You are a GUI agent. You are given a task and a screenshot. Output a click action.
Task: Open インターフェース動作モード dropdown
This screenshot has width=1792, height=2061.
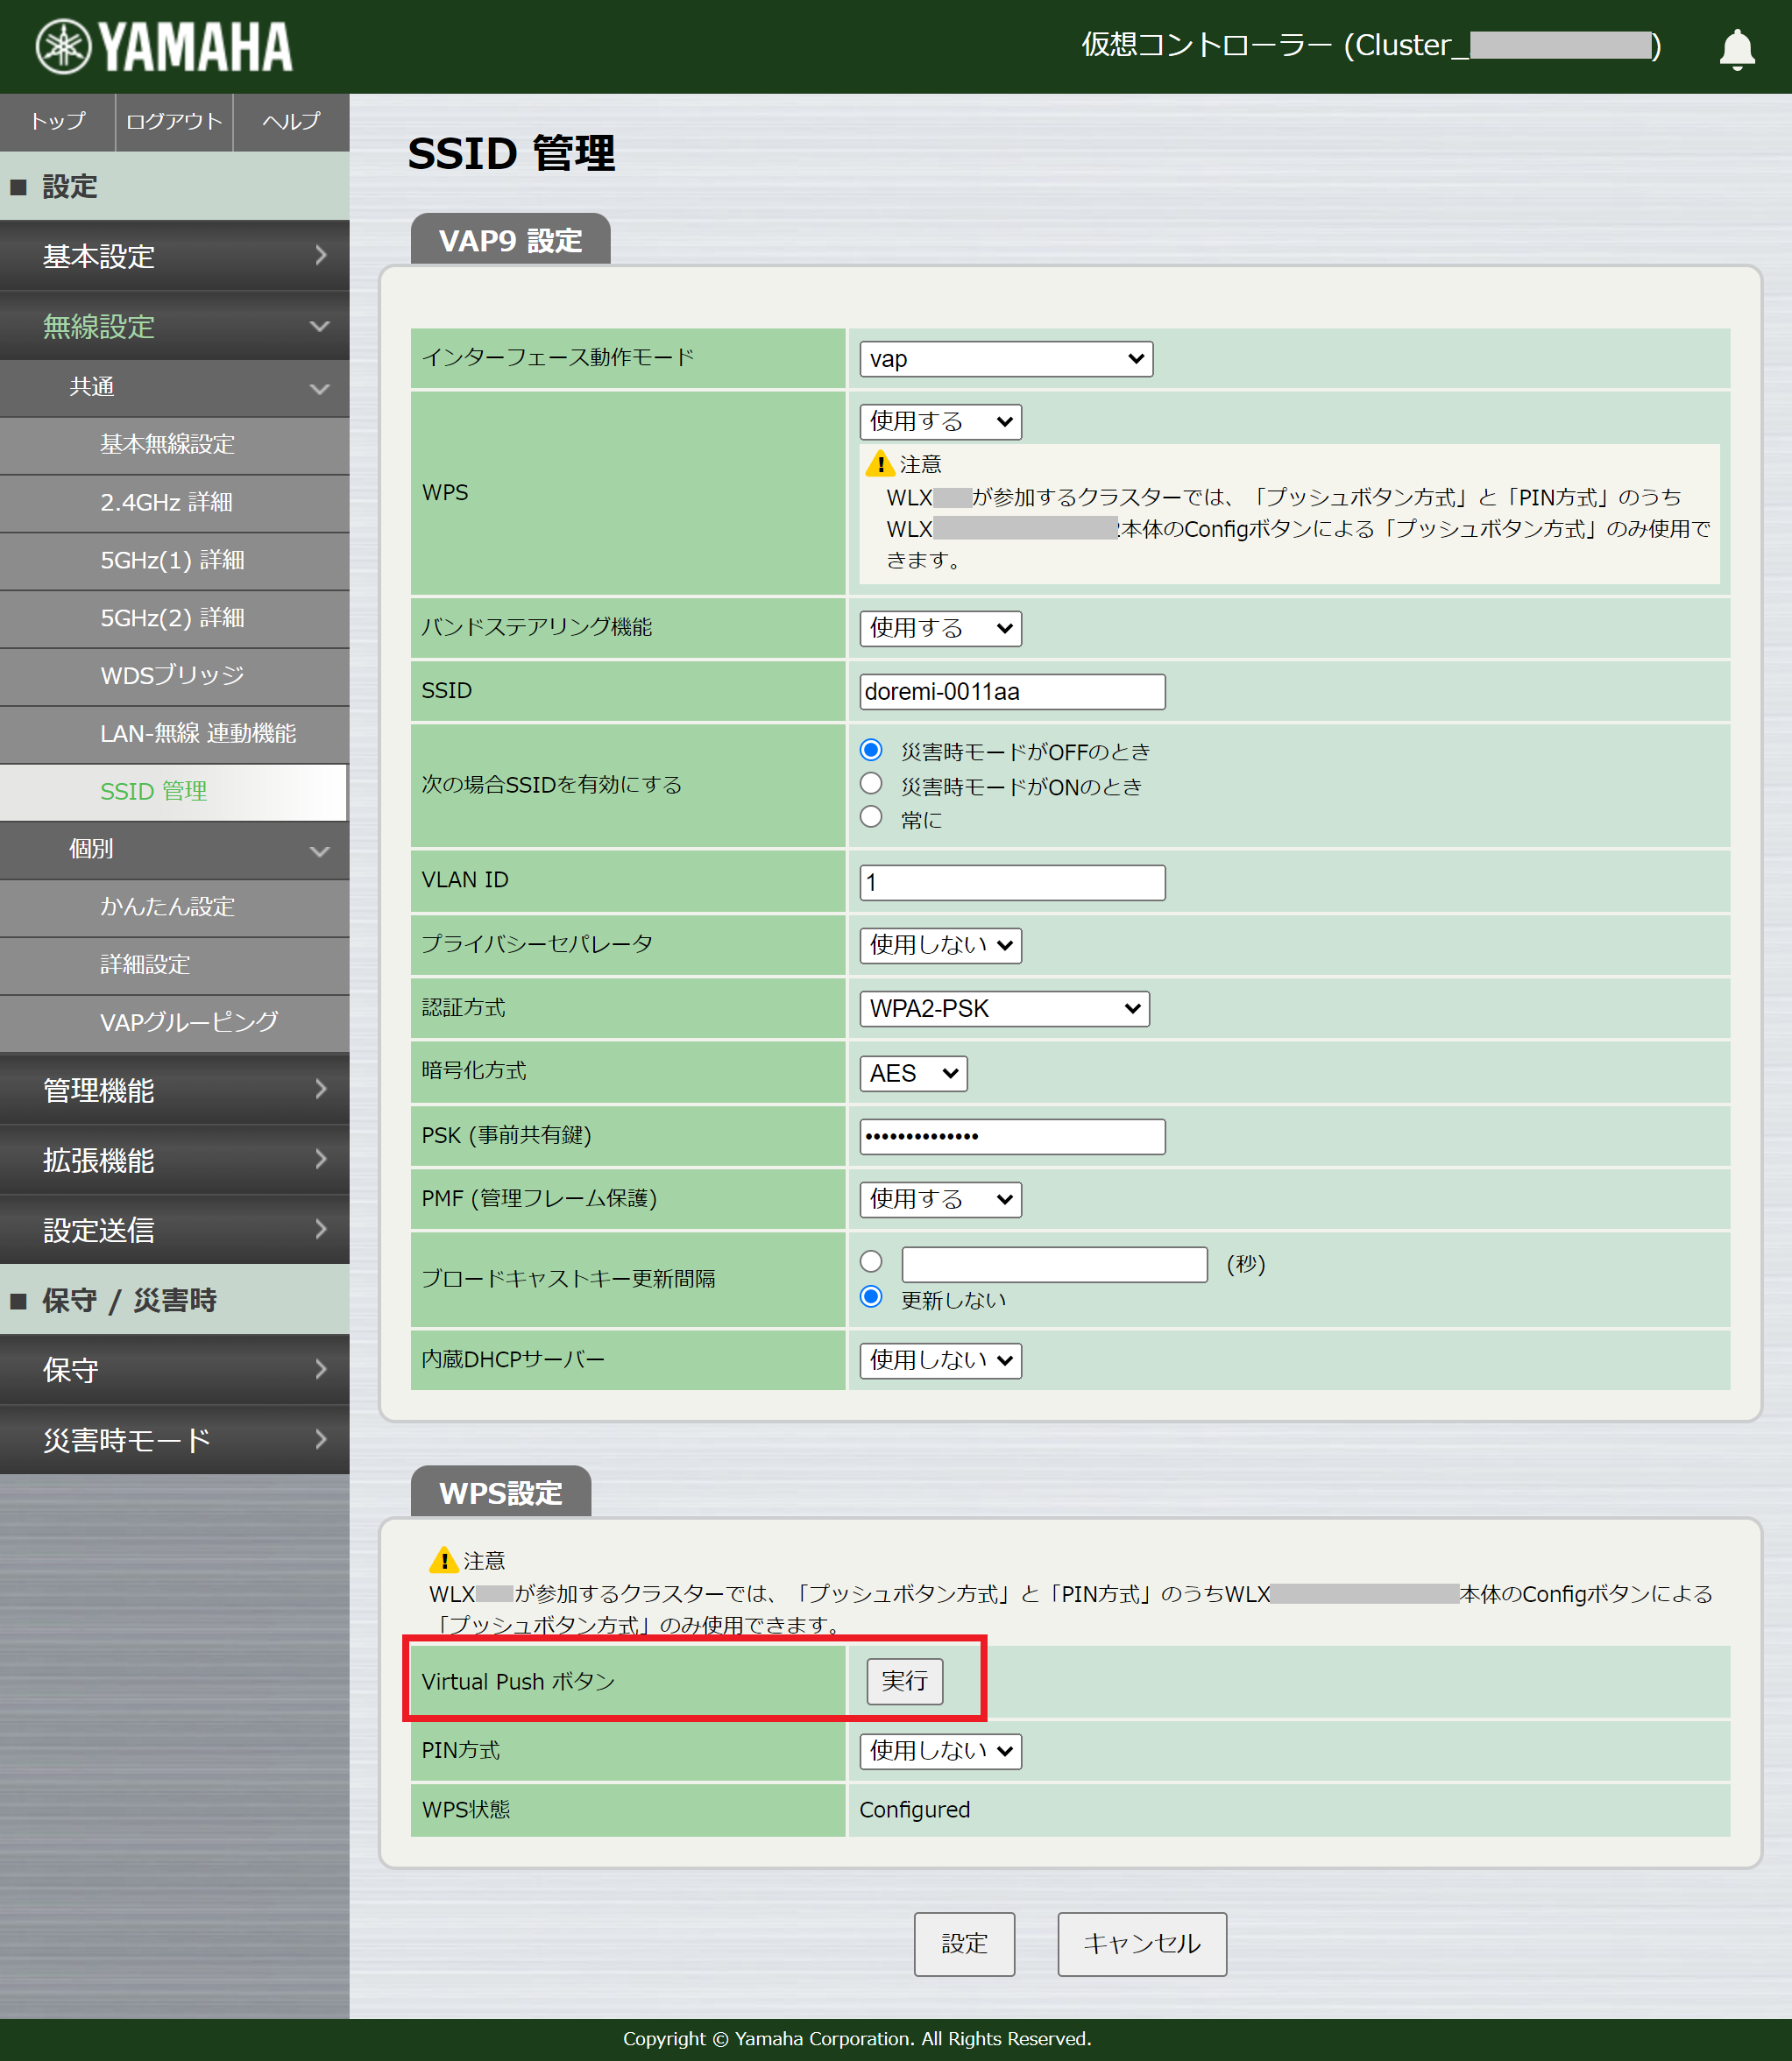[x=1005, y=359]
